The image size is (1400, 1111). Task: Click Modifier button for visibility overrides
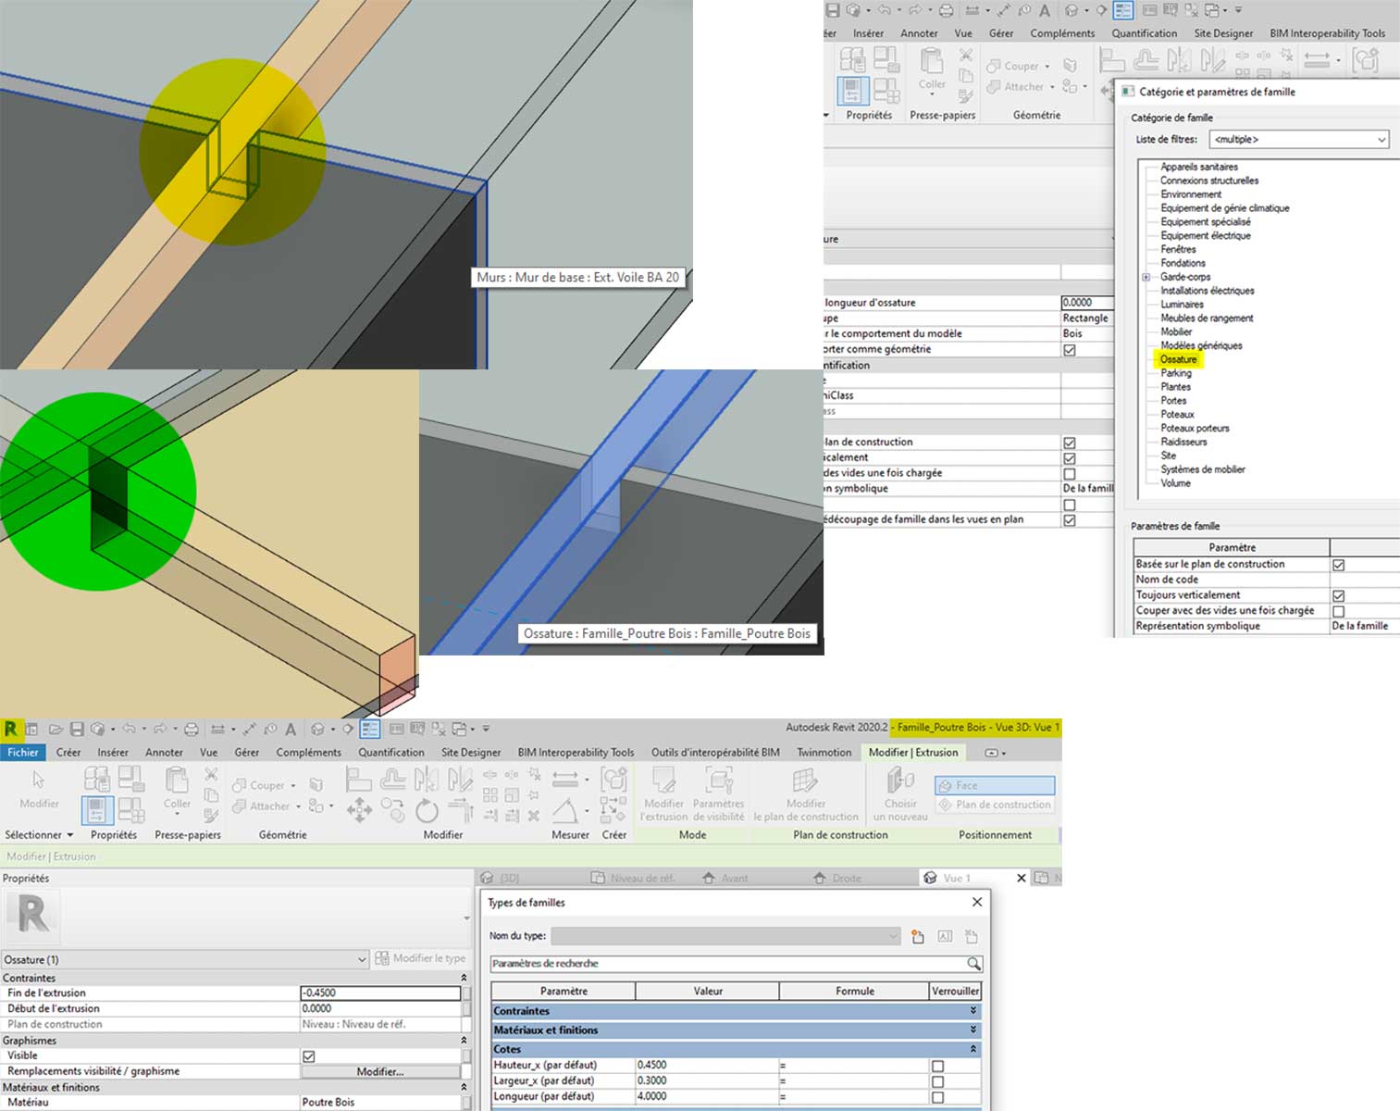coord(379,1071)
